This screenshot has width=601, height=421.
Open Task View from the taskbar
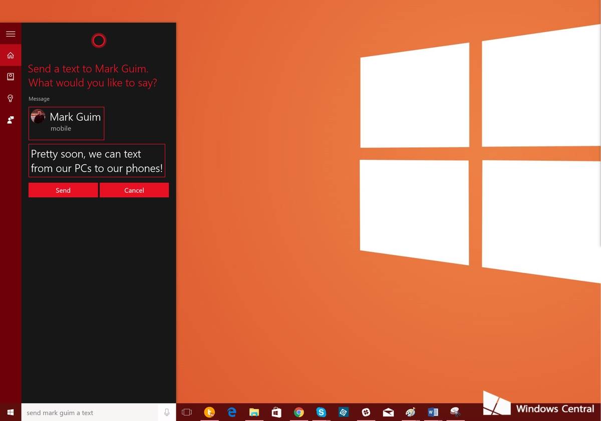click(x=186, y=412)
